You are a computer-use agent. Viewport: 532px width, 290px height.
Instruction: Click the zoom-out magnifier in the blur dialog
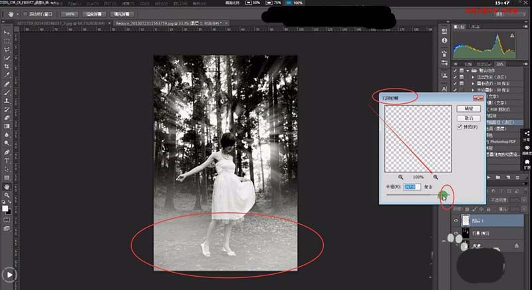click(x=401, y=176)
